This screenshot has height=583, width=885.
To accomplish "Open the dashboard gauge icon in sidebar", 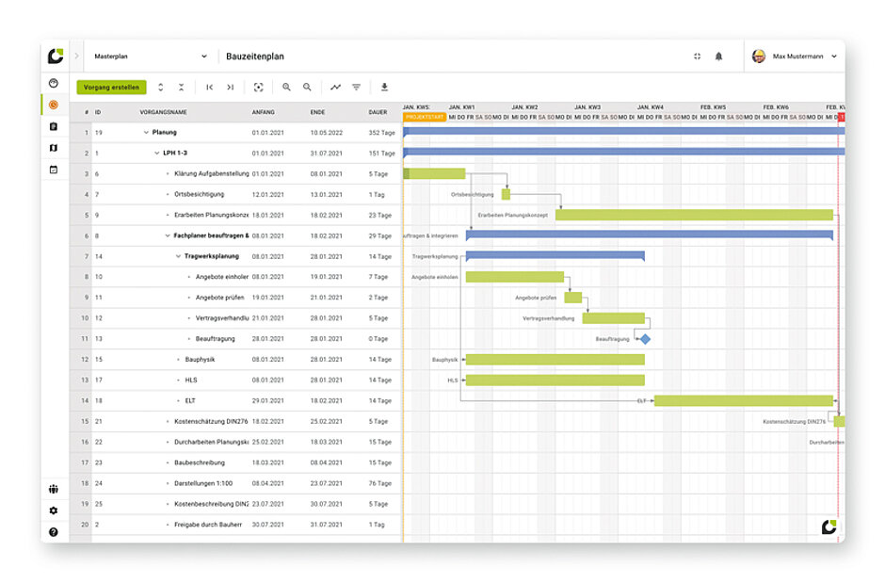I will pyautogui.click(x=54, y=83).
